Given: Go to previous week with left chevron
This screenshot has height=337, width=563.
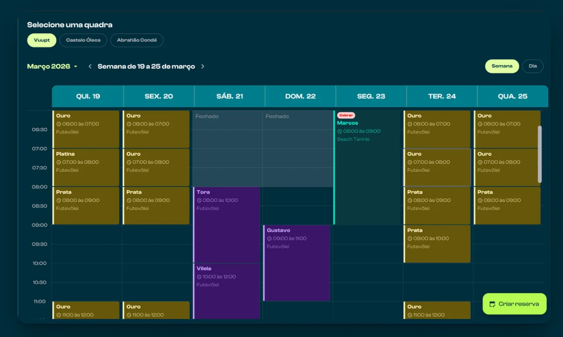Looking at the screenshot, I should [x=90, y=66].
